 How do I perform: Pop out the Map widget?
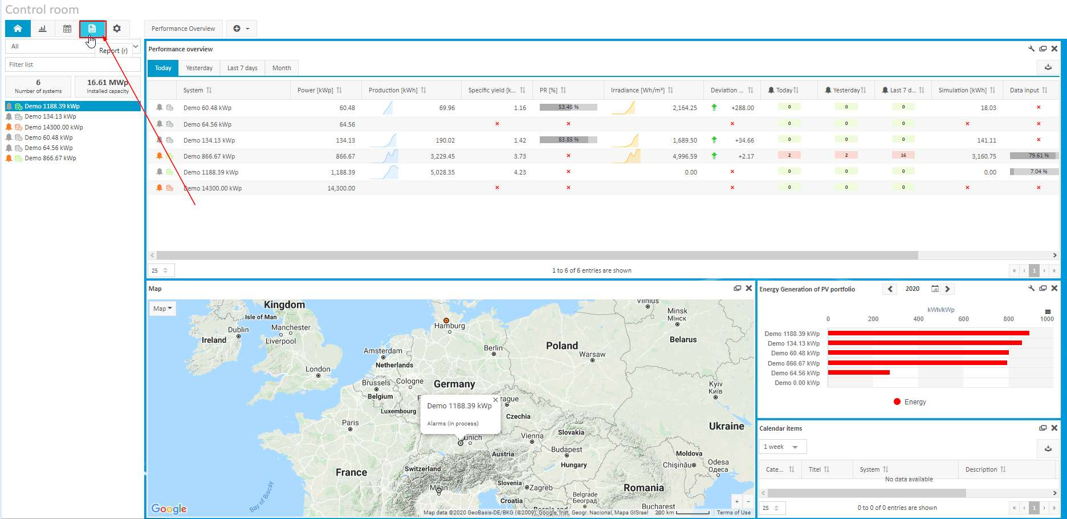coord(737,289)
